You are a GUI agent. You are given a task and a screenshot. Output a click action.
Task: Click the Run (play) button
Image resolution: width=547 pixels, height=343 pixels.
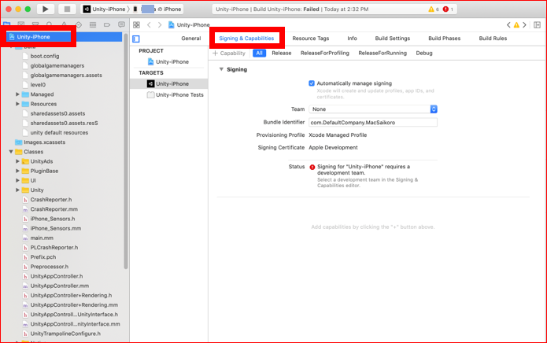46,9
